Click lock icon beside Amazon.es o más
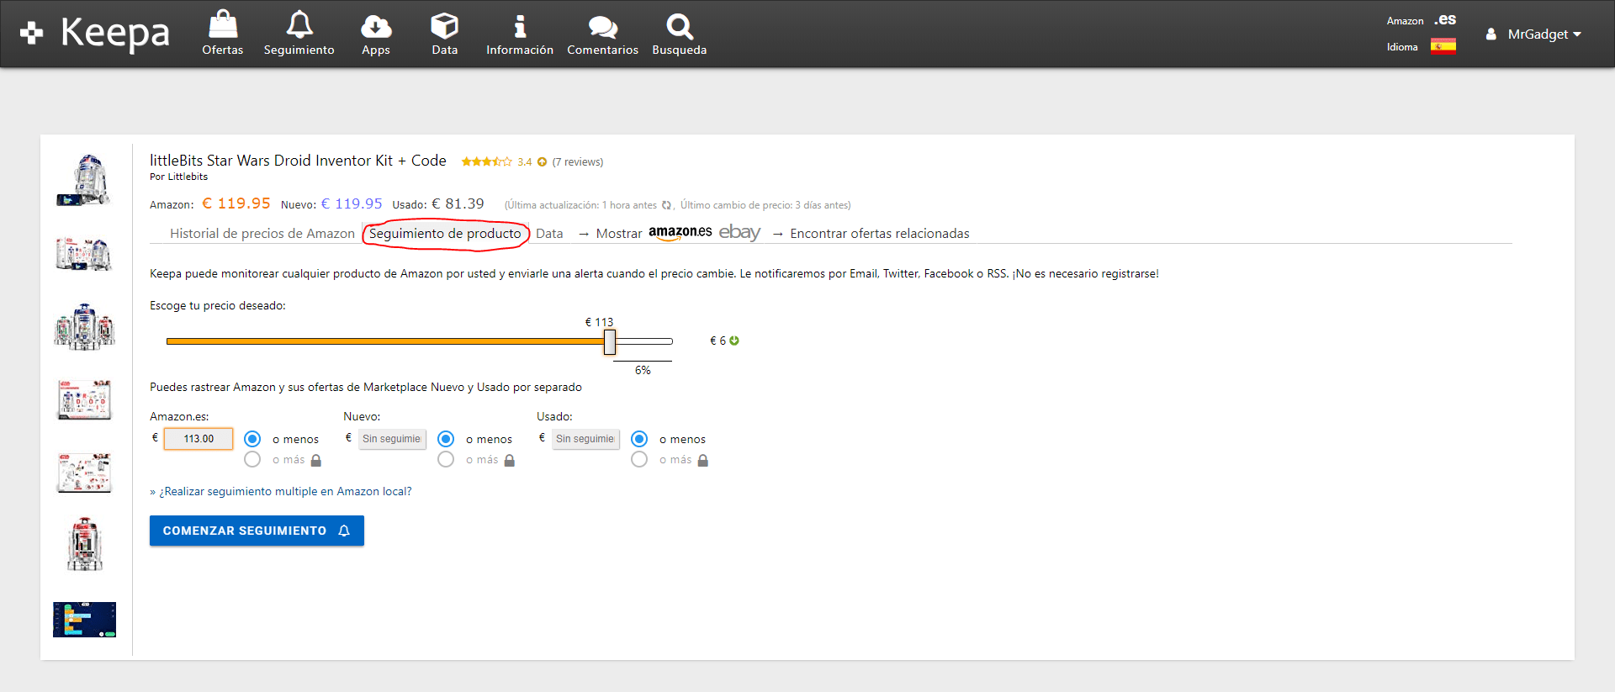This screenshot has width=1615, height=692. tap(316, 461)
